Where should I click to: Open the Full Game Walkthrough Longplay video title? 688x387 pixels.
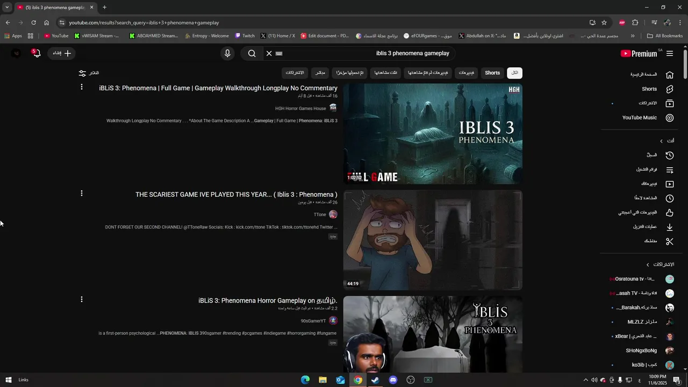point(218,88)
